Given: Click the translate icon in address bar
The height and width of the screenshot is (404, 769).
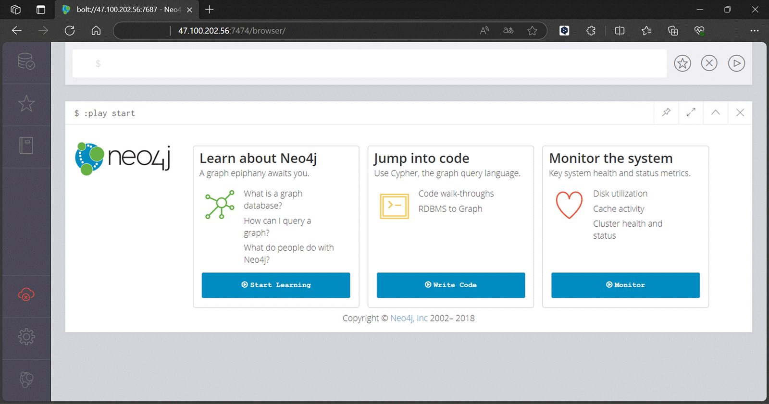Looking at the screenshot, I should (509, 31).
